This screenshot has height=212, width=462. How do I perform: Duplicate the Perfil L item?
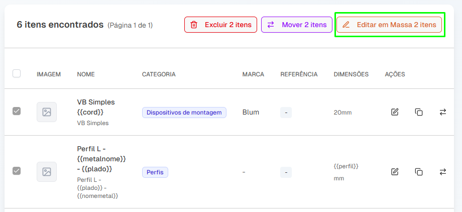(419, 172)
